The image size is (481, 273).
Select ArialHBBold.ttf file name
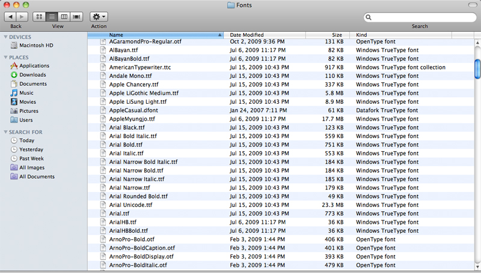pyautogui.click(x=129, y=231)
